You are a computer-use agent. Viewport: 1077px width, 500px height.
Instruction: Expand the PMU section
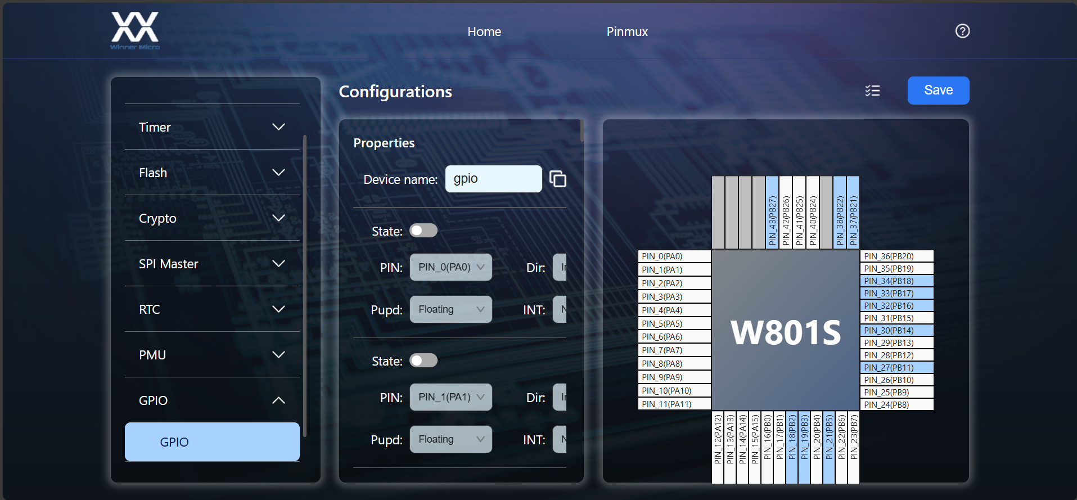click(212, 355)
